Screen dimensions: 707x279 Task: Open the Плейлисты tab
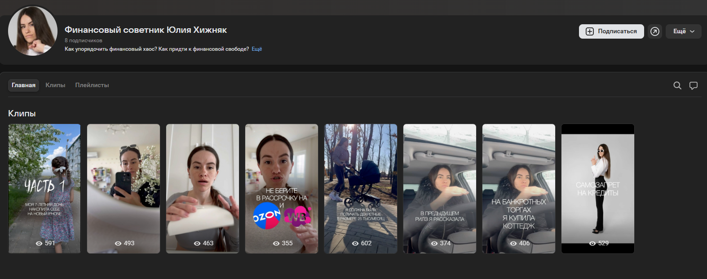pos(92,85)
